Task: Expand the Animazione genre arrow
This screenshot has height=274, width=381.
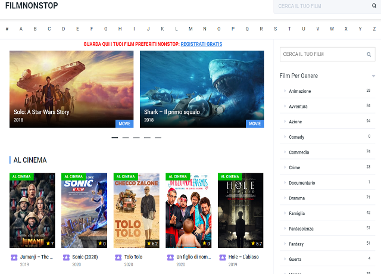Action: 285,91
